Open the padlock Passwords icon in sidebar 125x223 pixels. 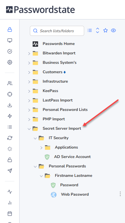click(10, 29)
